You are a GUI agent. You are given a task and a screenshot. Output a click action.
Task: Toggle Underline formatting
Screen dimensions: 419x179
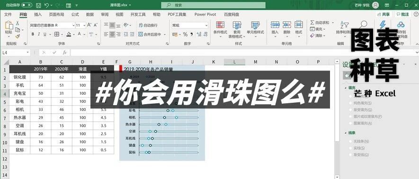[45, 34]
